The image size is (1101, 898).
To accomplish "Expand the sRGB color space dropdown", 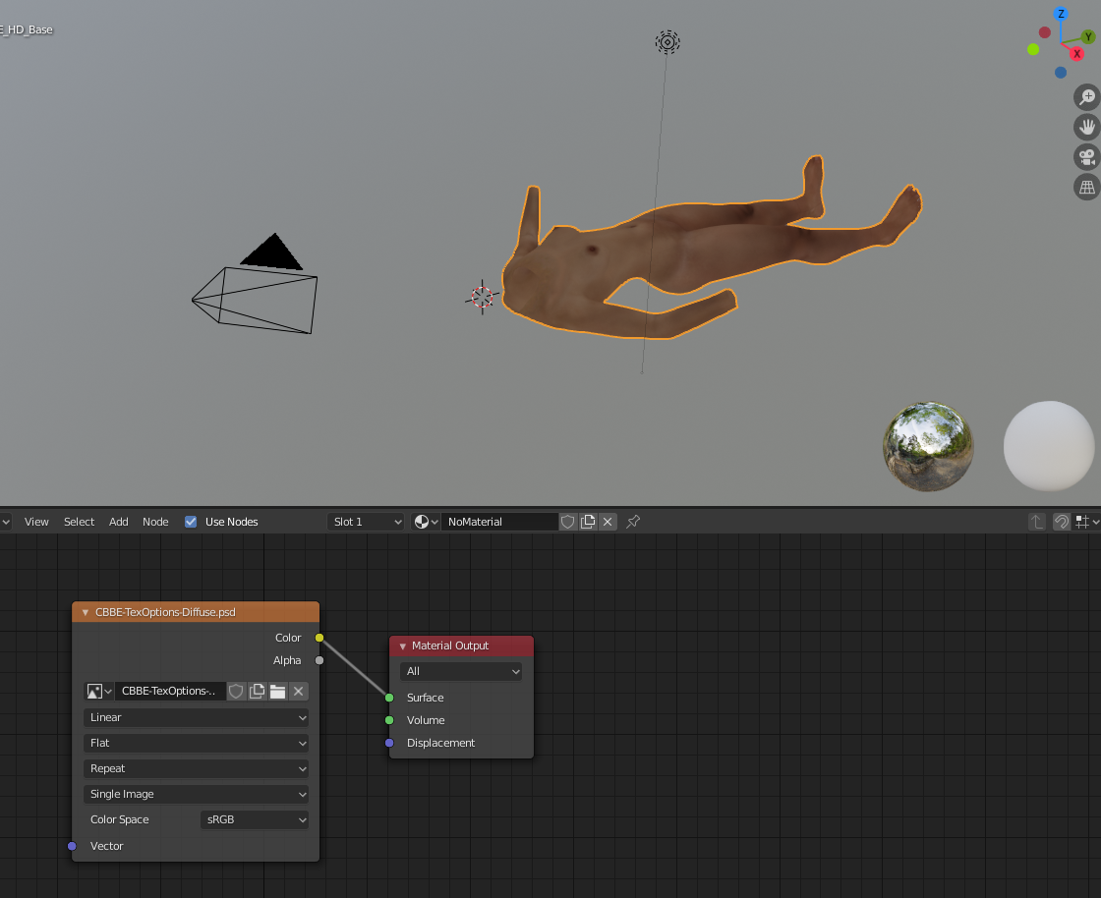I will (x=255, y=819).
